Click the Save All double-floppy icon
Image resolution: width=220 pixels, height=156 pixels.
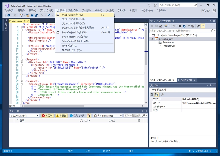(x=36, y=15)
